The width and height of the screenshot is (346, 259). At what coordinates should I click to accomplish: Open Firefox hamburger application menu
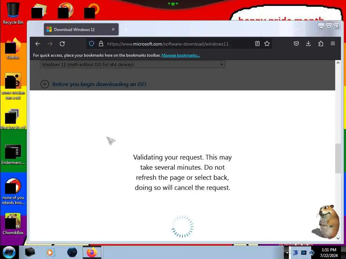click(333, 44)
